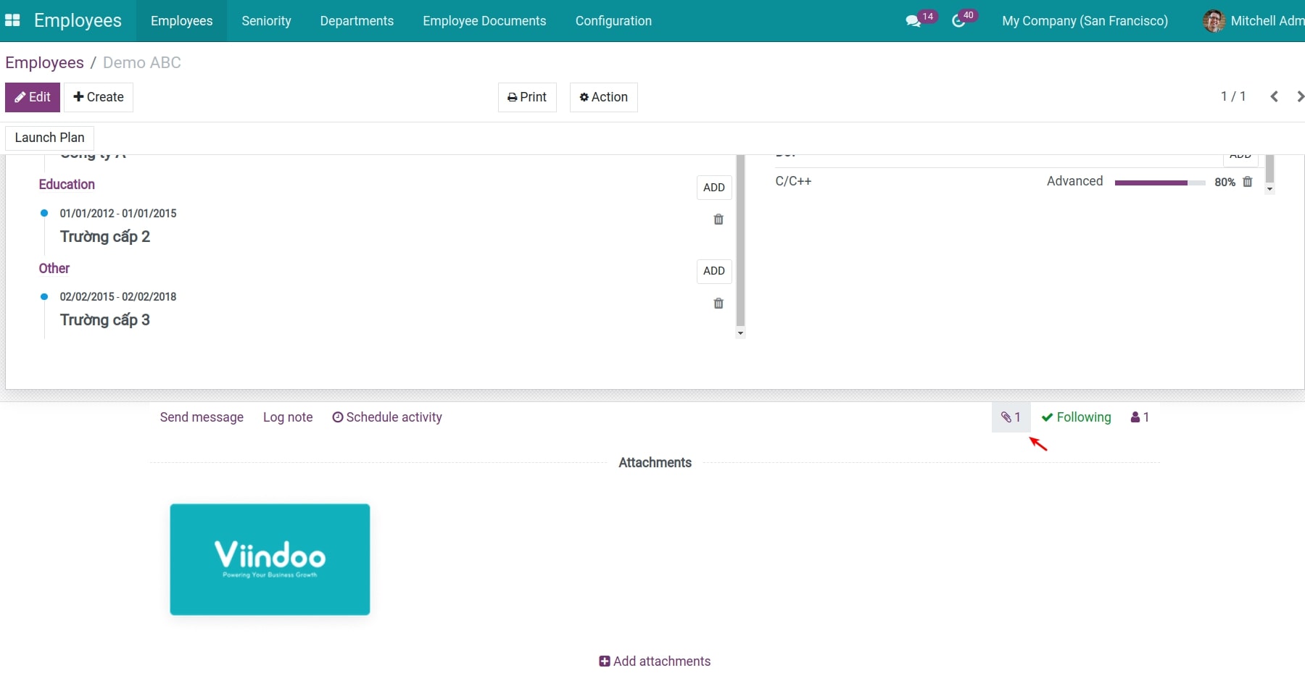Switch to the Seniority menu
Screen dimensions: 1305x681
(266, 21)
